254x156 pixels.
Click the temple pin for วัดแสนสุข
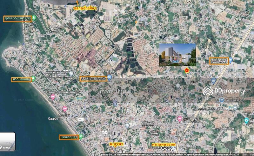tap(71, 73)
